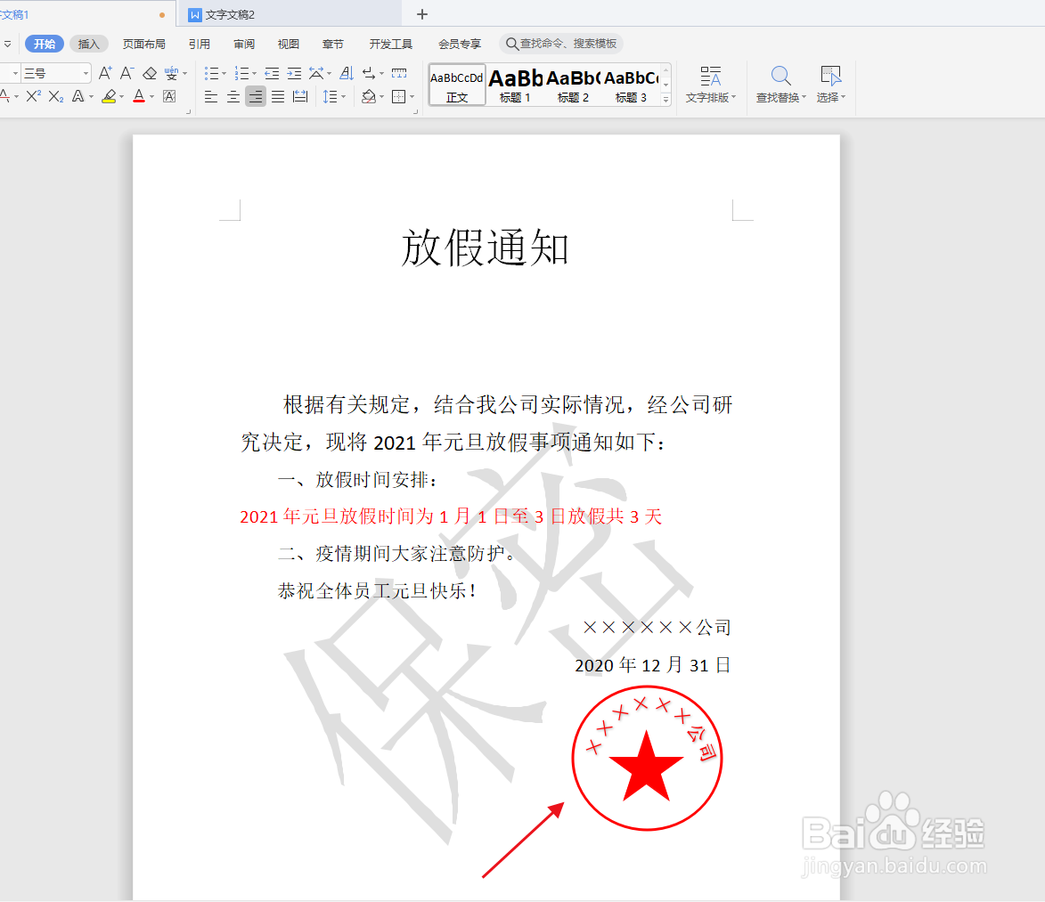Switch to the 插入 ribbon tab
This screenshot has height=902, width=1045.
point(88,43)
